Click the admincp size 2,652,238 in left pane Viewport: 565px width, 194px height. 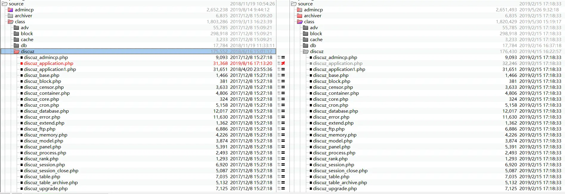(x=217, y=10)
